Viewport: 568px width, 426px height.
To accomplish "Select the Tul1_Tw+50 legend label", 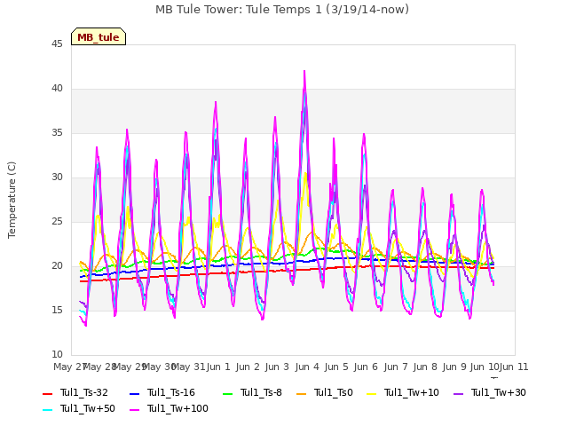I will [88, 408].
